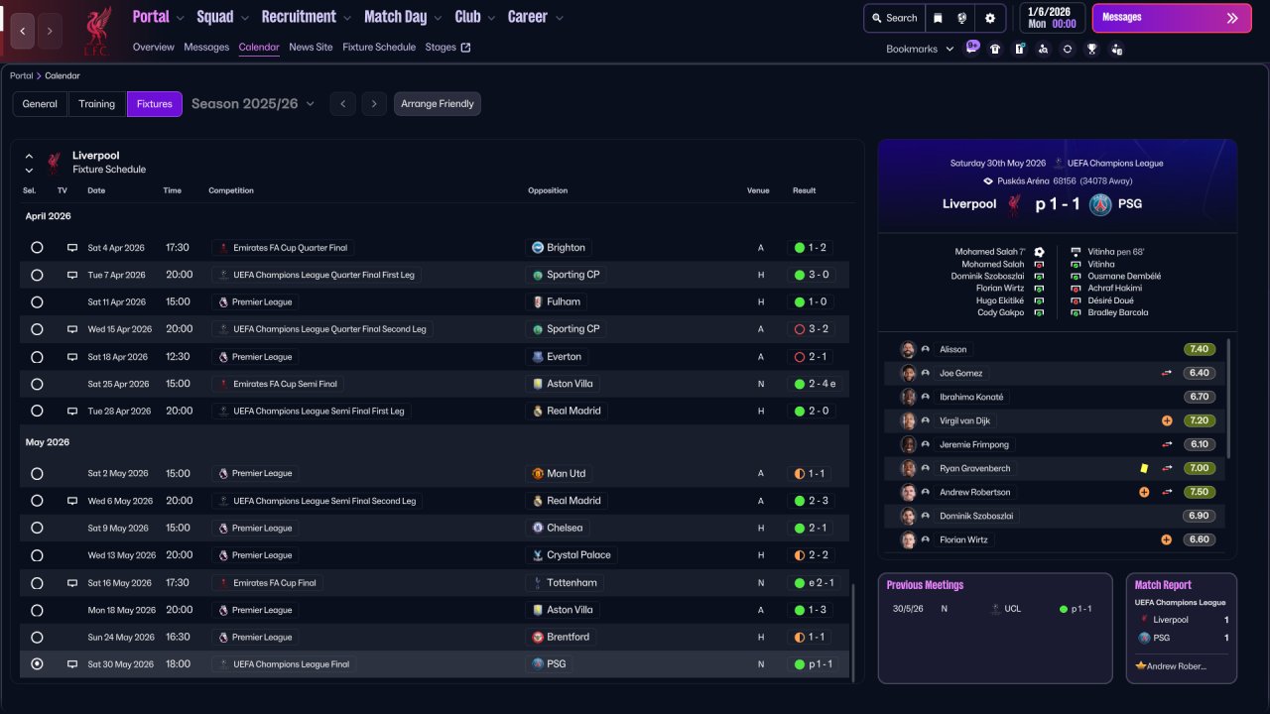Open the Messages tab under Portal
This screenshot has width=1270, height=714.
point(206,47)
